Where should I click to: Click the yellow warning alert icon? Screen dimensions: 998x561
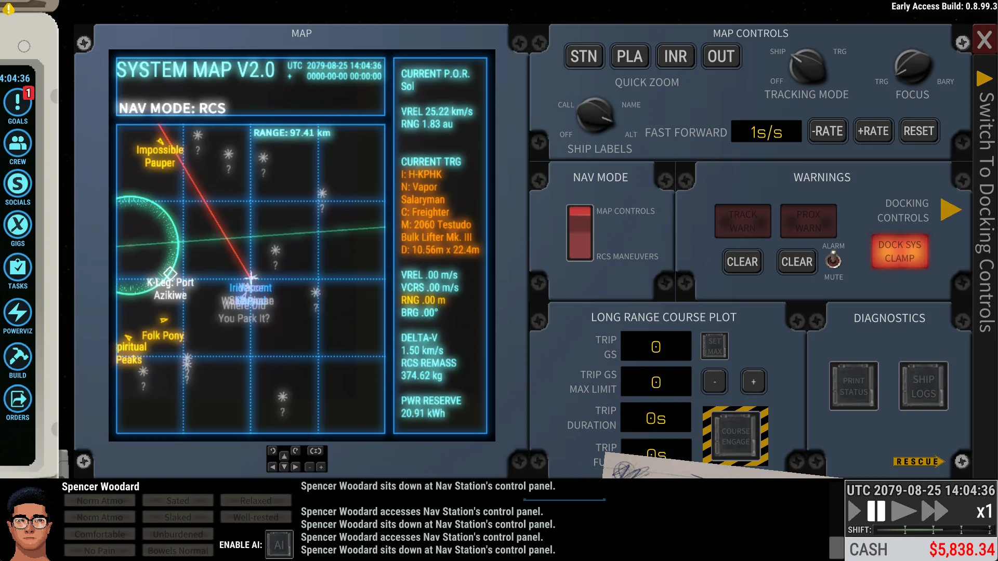pyautogui.click(x=8, y=9)
